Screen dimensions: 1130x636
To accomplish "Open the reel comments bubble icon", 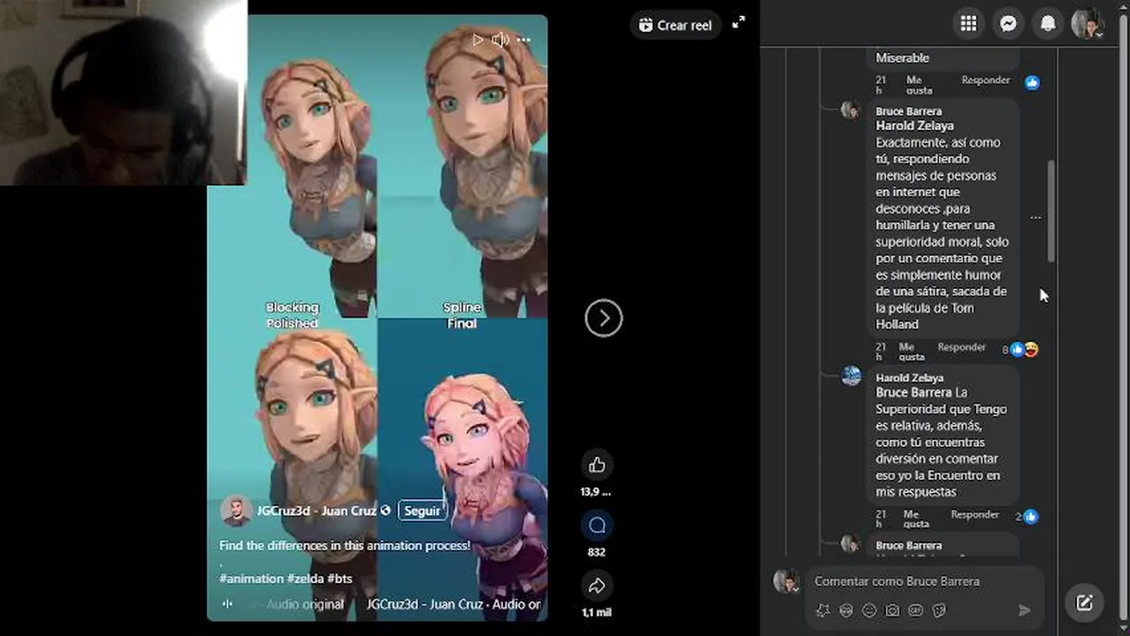I will pyautogui.click(x=597, y=526).
